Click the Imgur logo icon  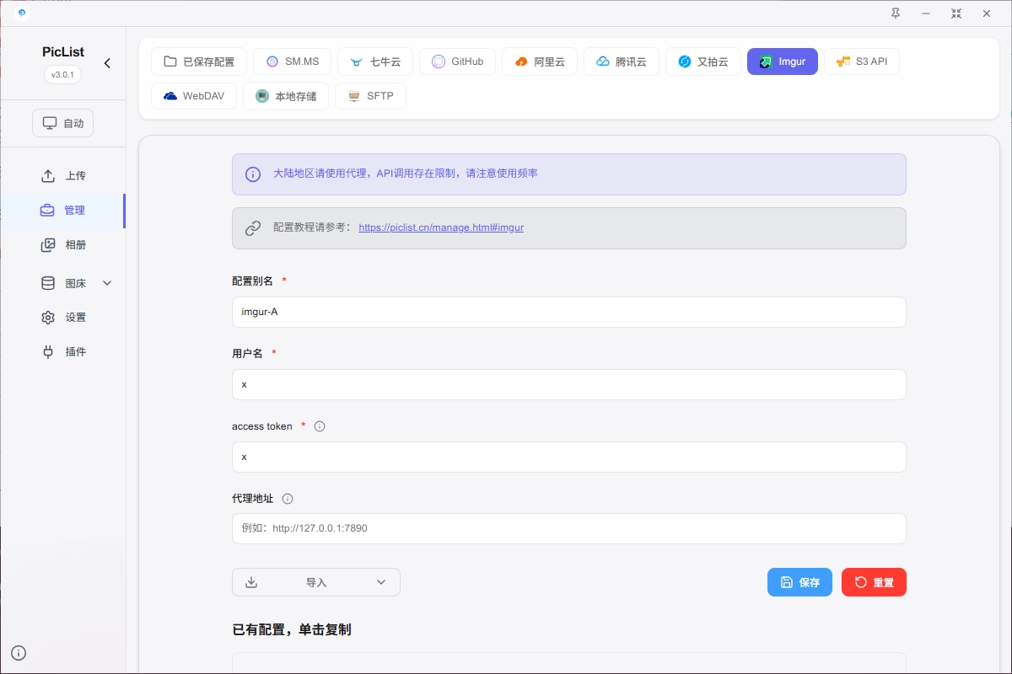pyautogui.click(x=766, y=62)
